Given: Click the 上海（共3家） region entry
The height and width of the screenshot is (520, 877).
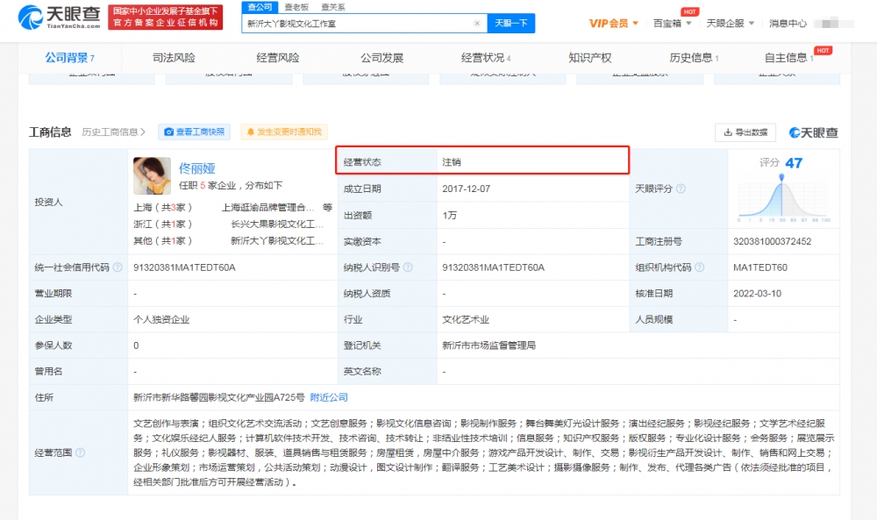Looking at the screenshot, I should coord(163,208).
